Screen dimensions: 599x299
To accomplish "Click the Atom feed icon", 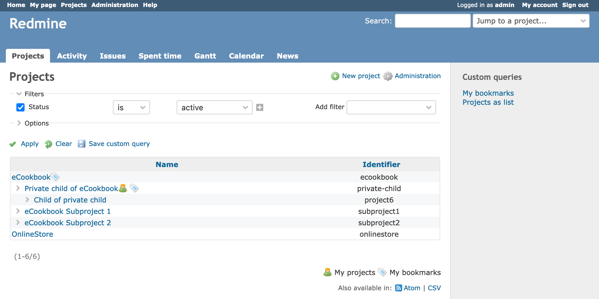I will 398,288.
